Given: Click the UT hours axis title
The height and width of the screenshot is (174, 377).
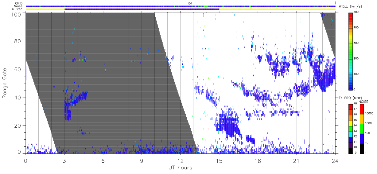Looking at the screenshot, I should (180, 168).
